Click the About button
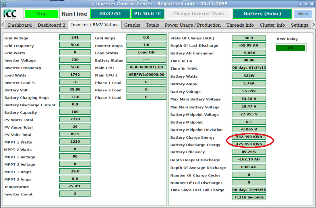 303,14
